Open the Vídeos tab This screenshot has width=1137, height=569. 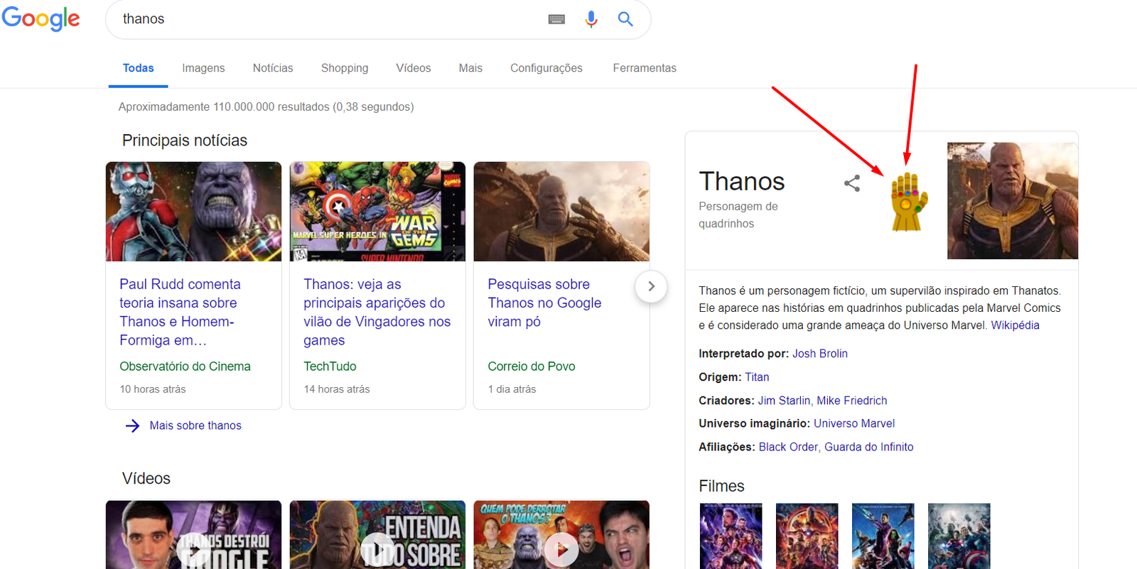pyautogui.click(x=414, y=68)
